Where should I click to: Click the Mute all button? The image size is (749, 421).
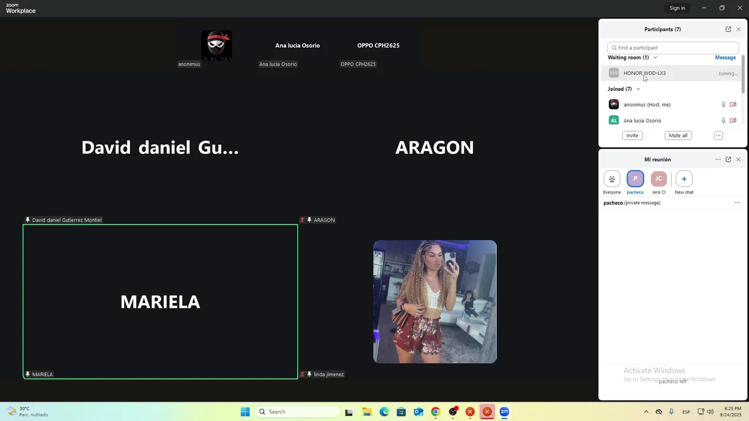coord(678,135)
